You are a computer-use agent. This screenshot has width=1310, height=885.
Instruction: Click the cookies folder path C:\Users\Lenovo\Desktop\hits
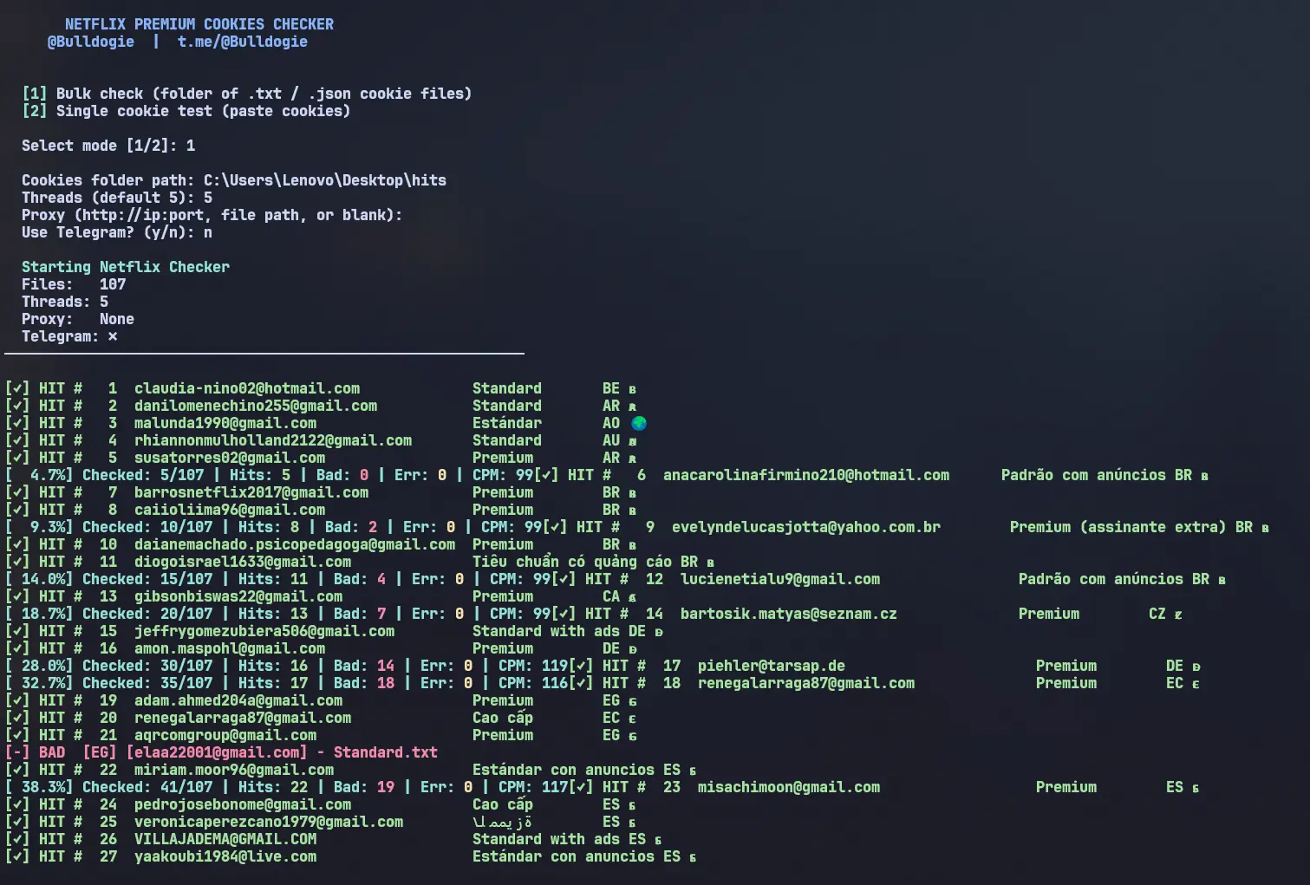point(325,180)
